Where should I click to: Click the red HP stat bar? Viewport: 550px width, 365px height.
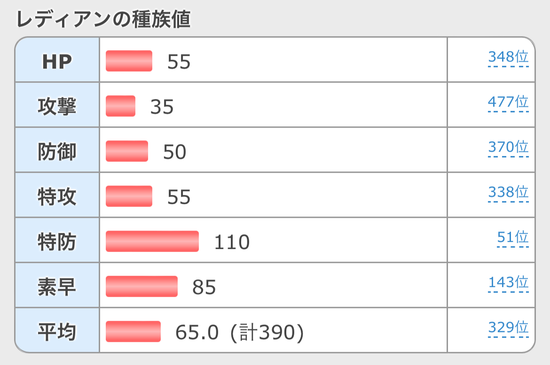click(129, 61)
